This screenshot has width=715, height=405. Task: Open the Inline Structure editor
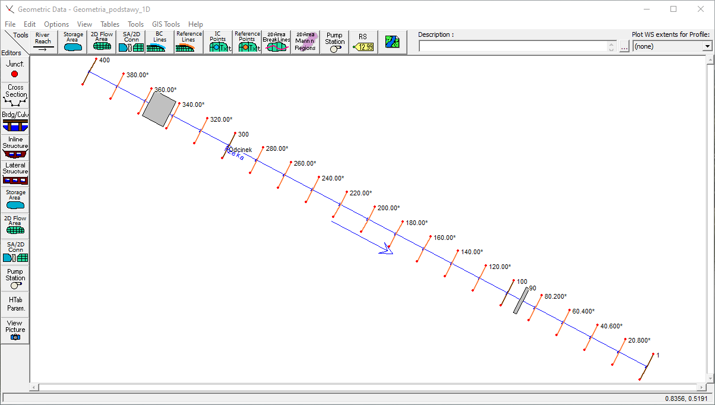[x=15, y=147]
